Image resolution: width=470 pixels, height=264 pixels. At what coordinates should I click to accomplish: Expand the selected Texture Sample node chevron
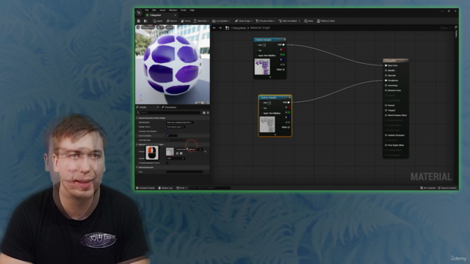275,135
